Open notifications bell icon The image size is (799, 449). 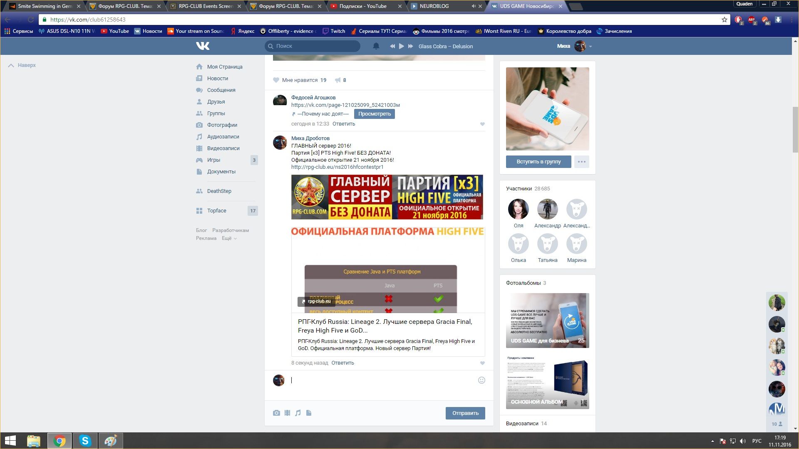(376, 46)
